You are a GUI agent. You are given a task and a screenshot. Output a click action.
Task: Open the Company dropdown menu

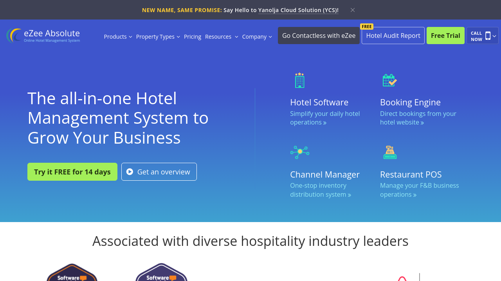click(x=257, y=37)
